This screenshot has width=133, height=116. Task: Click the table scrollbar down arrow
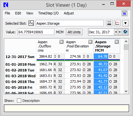coord(126,91)
